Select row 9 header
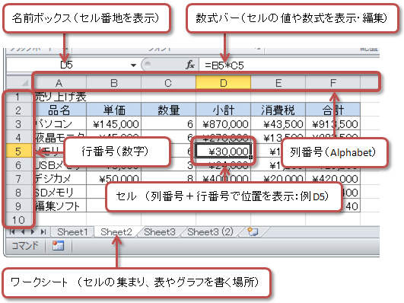Image resolution: width=404 pixels, height=303 pixels. [x=17, y=206]
